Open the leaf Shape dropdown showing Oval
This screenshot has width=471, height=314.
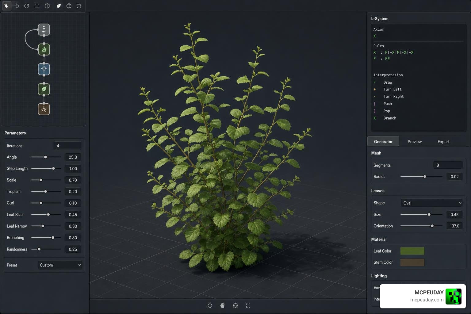[431, 203]
